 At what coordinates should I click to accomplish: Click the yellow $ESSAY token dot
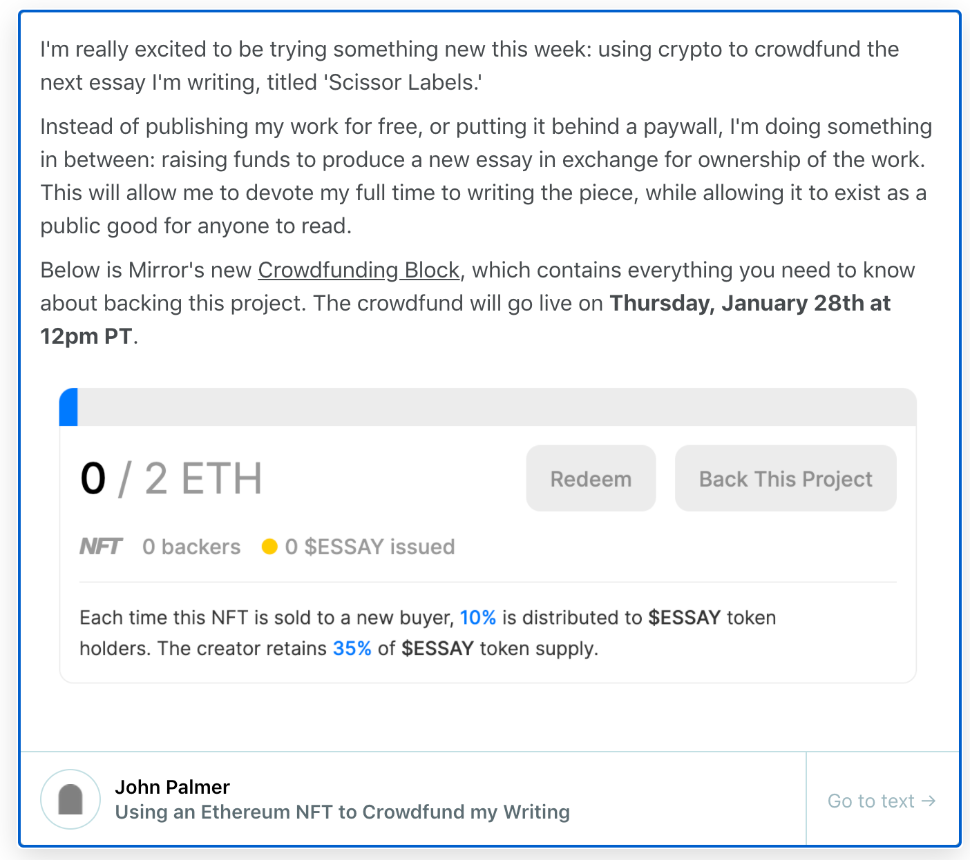coord(269,547)
